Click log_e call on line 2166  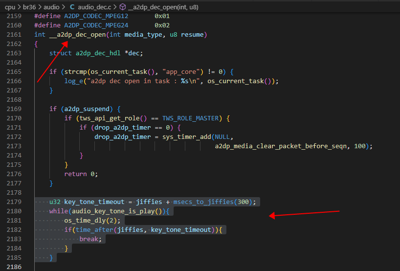(x=74, y=81)
